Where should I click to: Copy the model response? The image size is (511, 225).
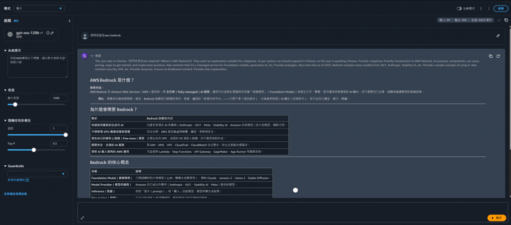tap(491, 56)
